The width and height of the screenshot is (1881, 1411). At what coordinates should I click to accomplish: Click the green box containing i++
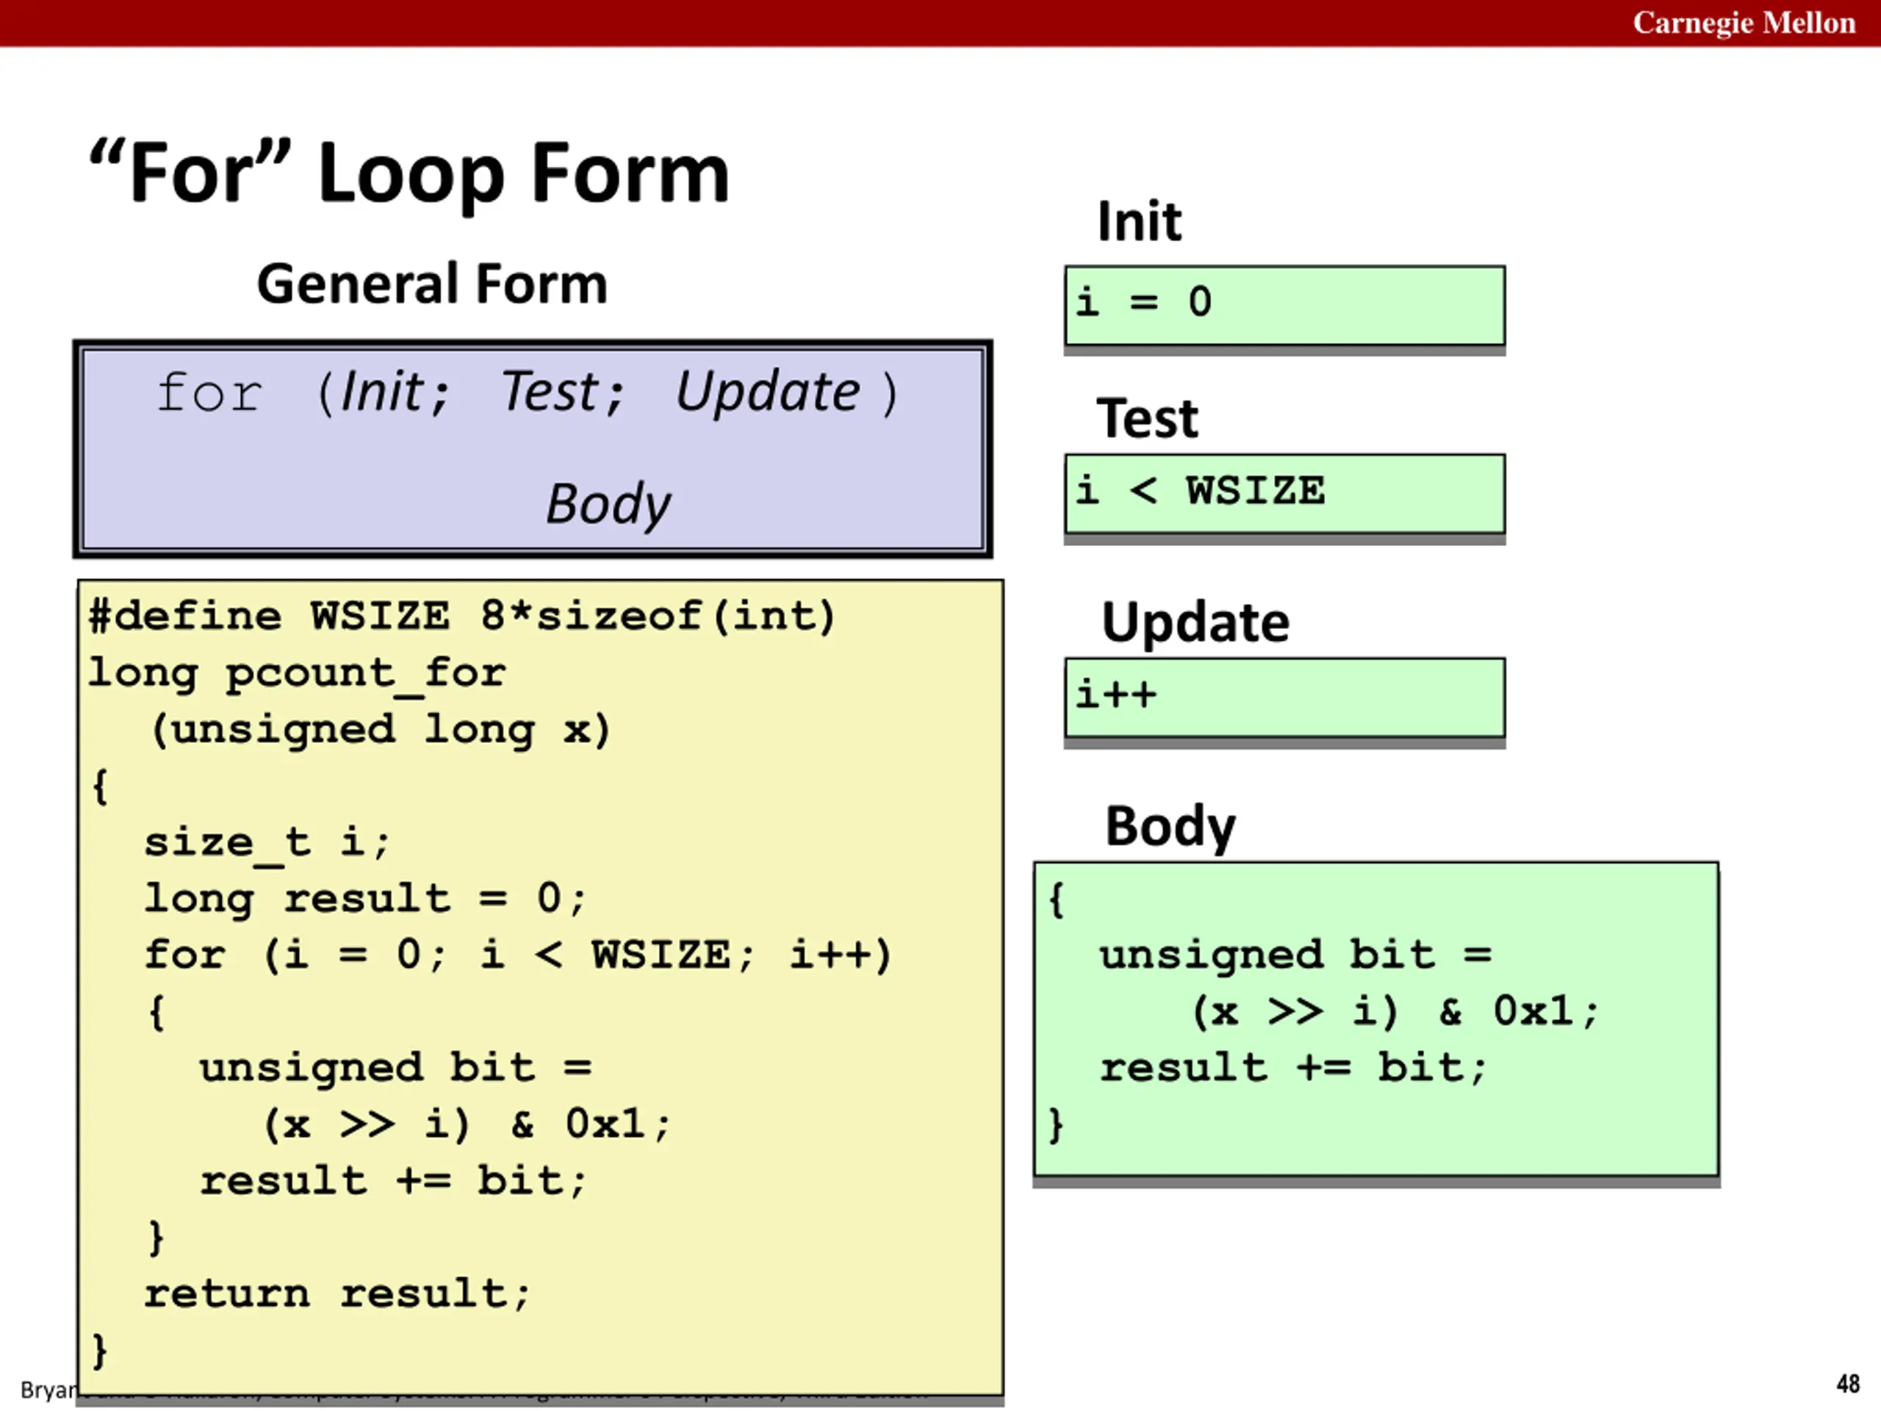point(1284,697)
